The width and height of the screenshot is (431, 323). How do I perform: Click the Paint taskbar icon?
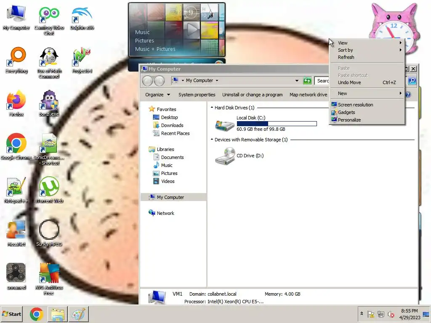[x=79, y=314]
